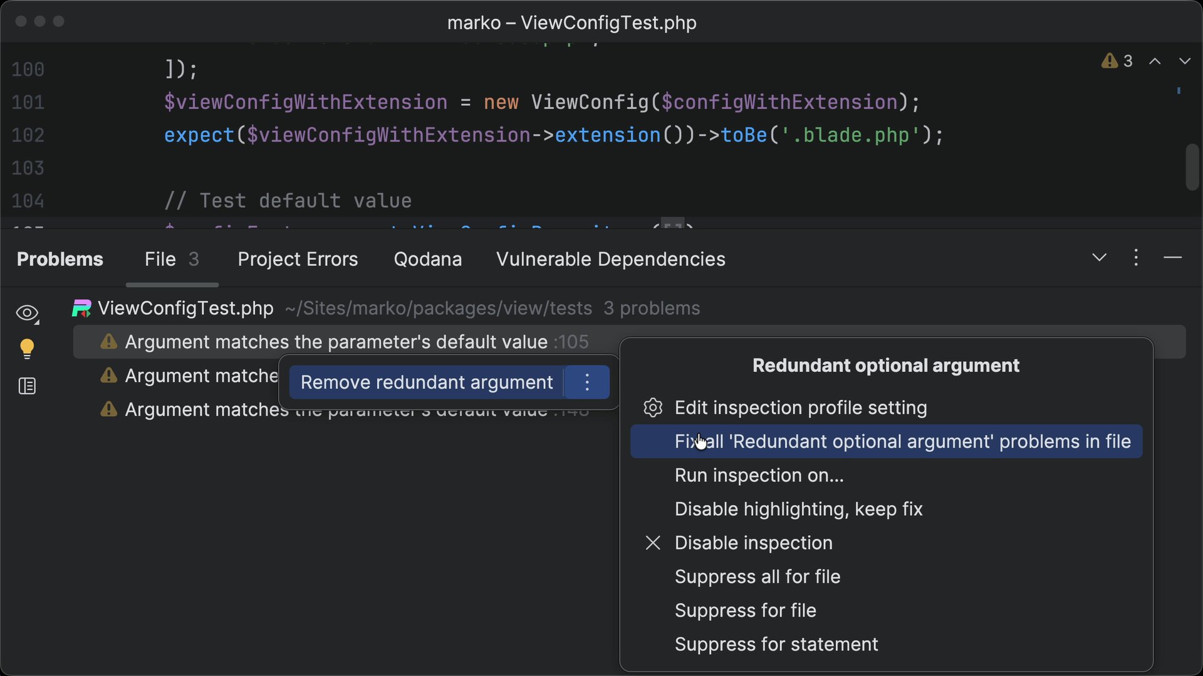Open more actions beside Remove redundant argument
Viewport: 1203px width, 676px height.
pos(587,382)
